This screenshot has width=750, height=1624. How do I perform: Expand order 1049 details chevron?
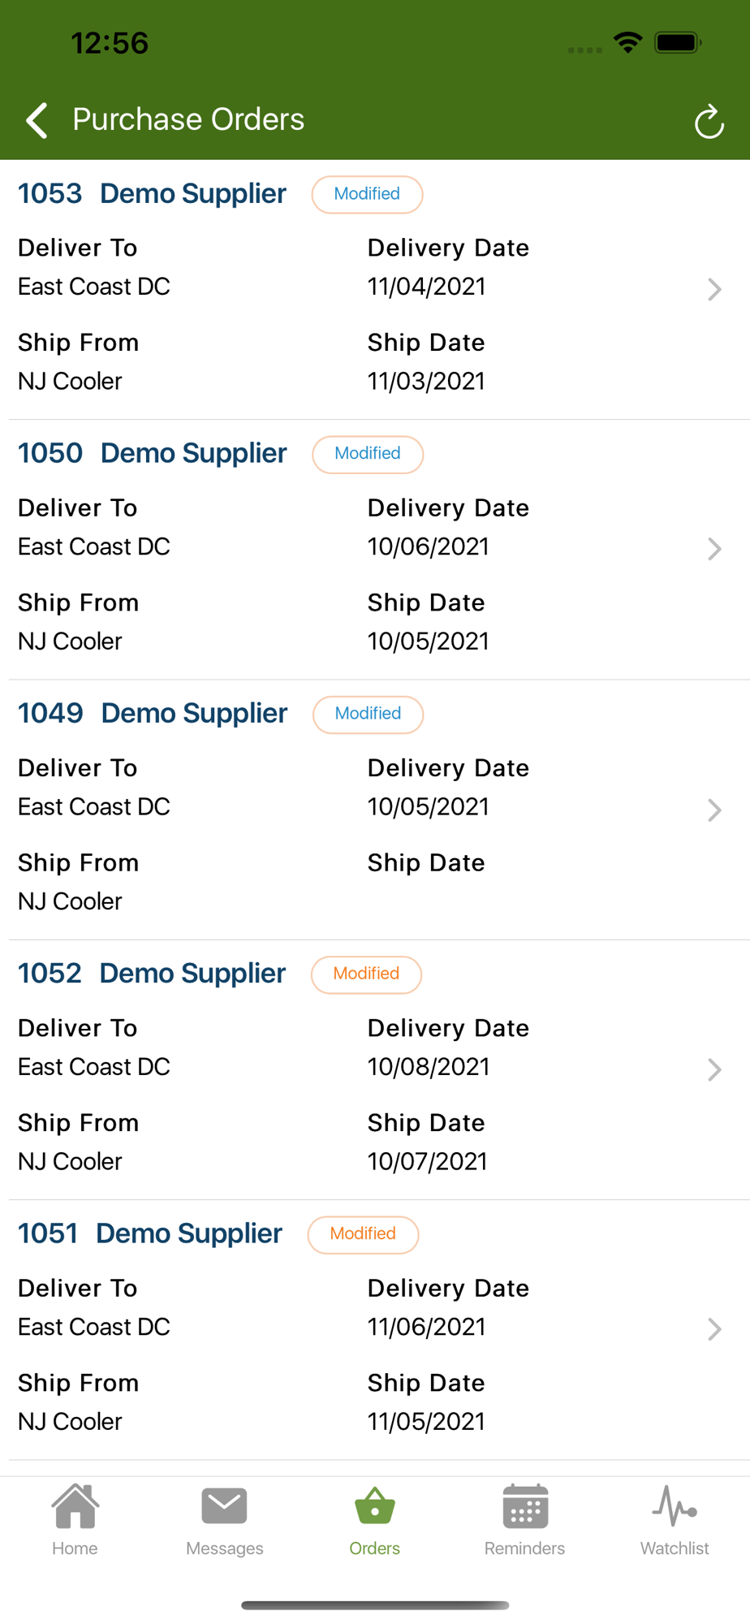pos(714,810)
